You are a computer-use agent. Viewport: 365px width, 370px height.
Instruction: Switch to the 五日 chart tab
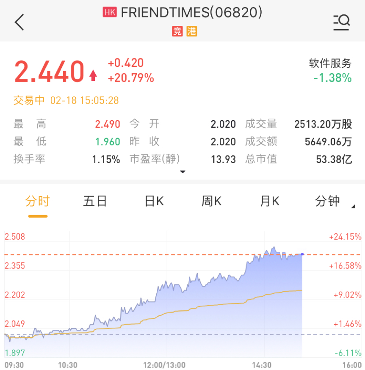pos(95,201)
